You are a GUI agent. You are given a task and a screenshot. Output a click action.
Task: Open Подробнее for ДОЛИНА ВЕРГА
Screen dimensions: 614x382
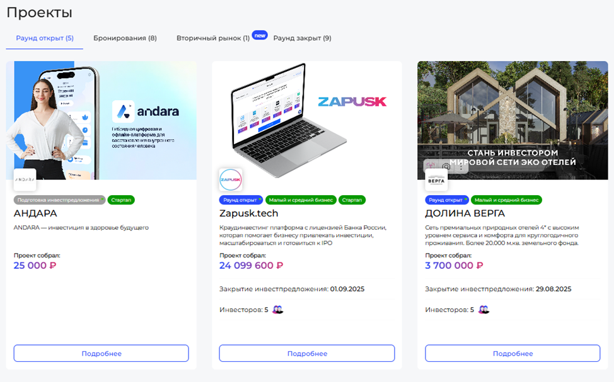coord(513,354)
